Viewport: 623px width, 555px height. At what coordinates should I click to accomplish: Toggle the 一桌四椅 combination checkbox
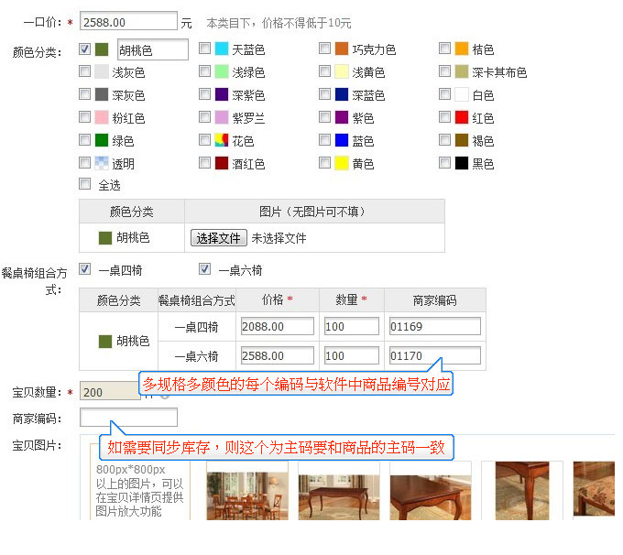coord(85,269)
